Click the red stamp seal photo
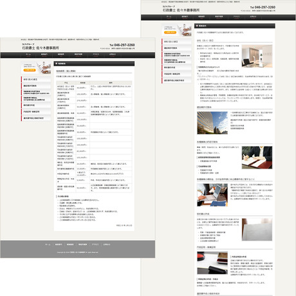This screenshot has width=296, height=296. coord(212,263)
